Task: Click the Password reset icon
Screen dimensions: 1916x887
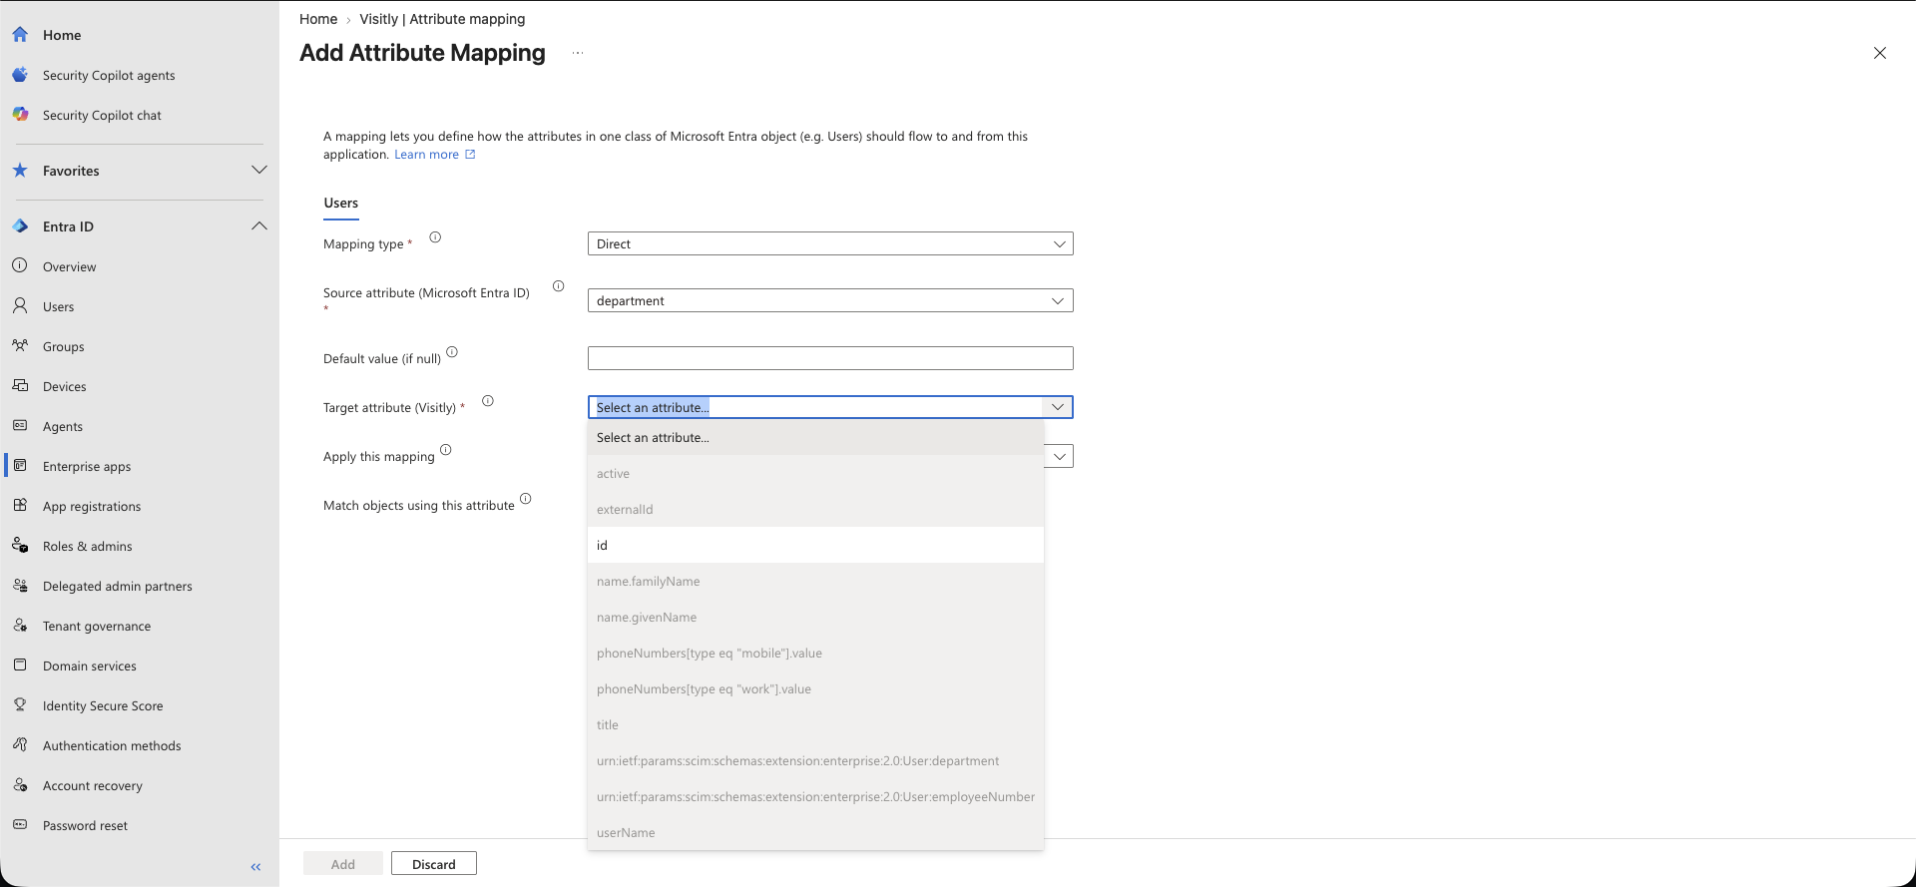Action: pyautogui.click(x=20, y=825)
